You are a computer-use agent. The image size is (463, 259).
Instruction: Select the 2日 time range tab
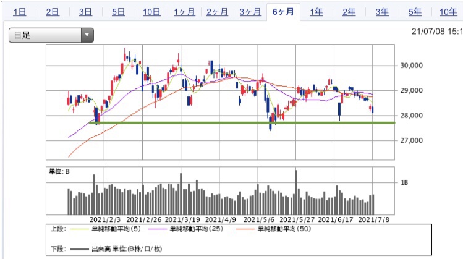click(x=53, y=12)
